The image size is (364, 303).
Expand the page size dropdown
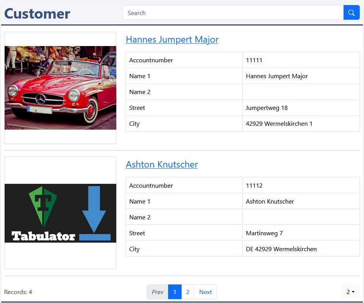(350, 292)
